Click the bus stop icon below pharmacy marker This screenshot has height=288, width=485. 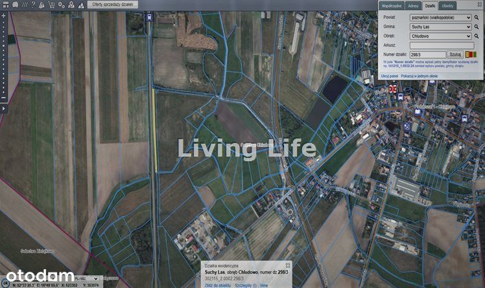coord(400,96)
